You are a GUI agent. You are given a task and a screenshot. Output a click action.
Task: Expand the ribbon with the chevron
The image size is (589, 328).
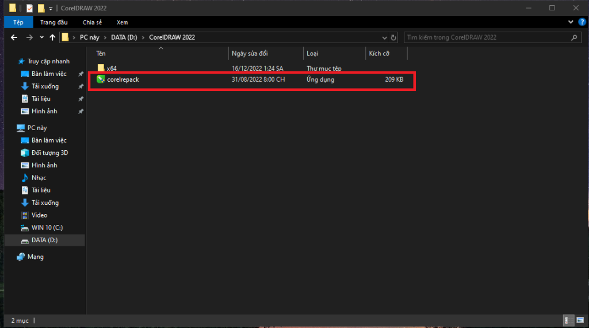tap(571, 22)
